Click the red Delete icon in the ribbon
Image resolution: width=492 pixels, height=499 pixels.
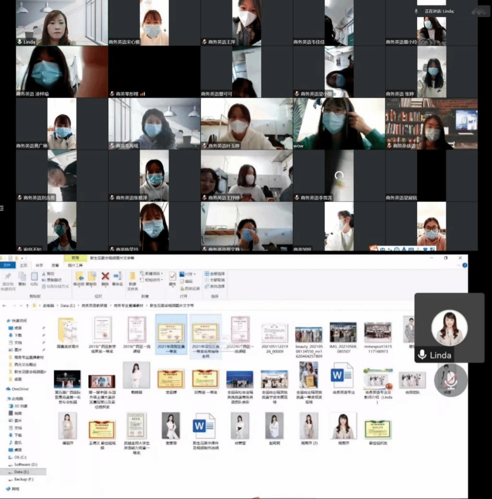(105, 277)
